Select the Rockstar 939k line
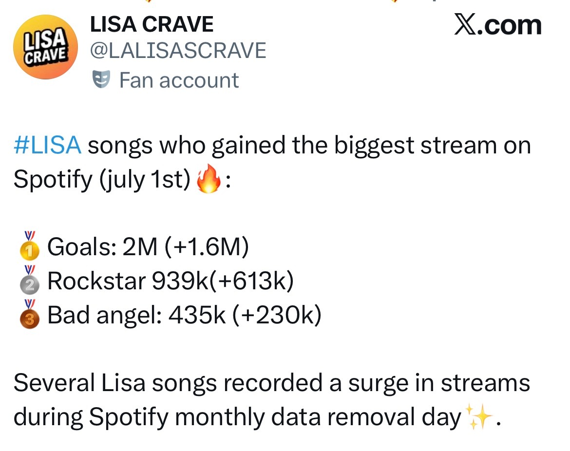 click(x=171, y=281)
